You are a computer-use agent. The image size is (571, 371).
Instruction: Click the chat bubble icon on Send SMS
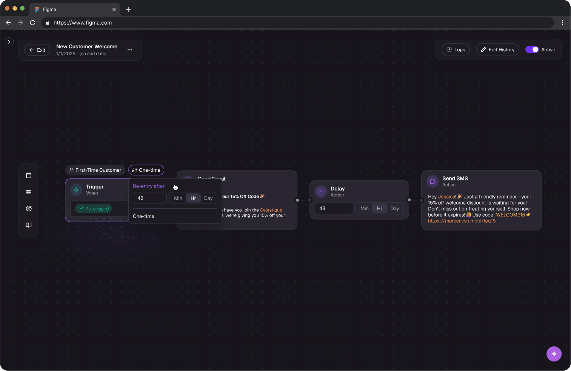click(432, 181)
